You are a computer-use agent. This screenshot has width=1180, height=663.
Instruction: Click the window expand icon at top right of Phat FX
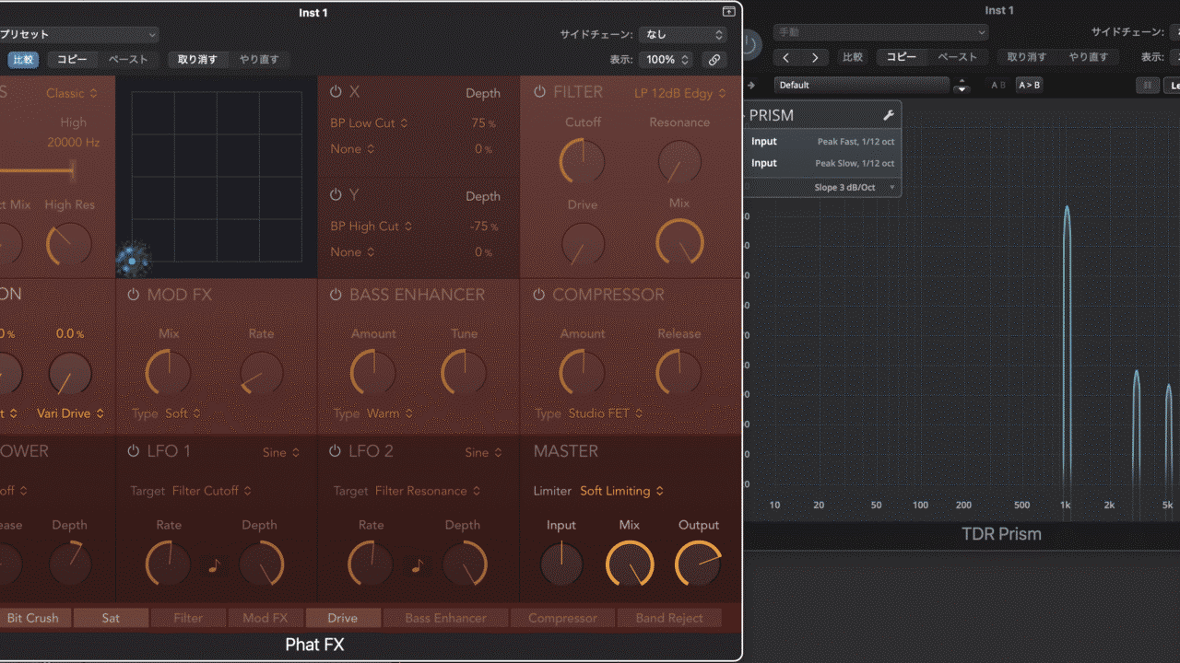[728, 12]
